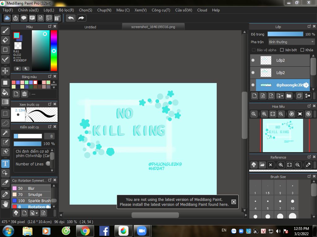
Task: Click the add folder layer icon
Action: tap(289, 96)
